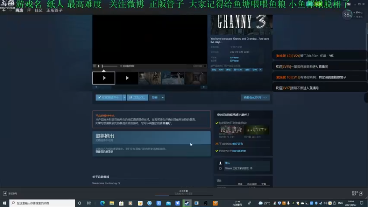This screenshot has width=368, height=207.
Task: Open the Windows notification center icon
Action: [362, 203]
